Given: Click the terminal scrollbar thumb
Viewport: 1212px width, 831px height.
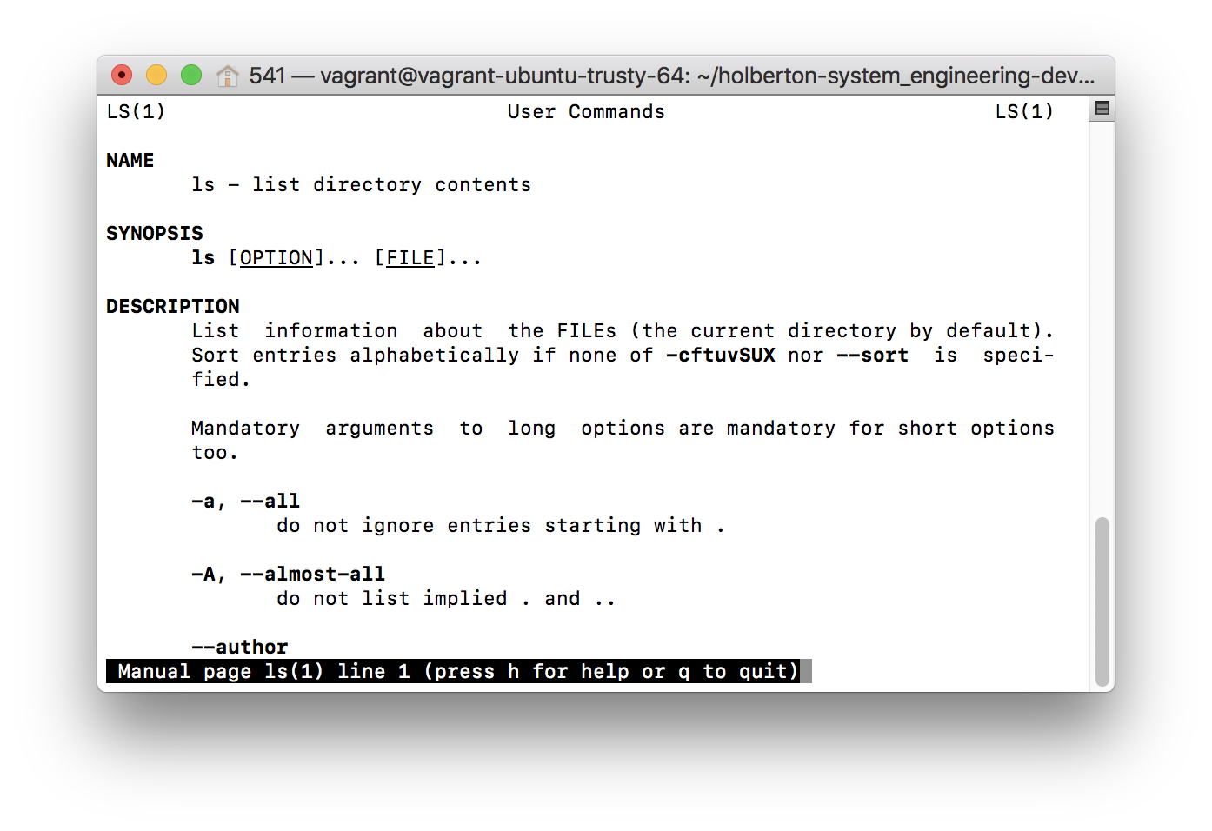Looking at the screenshot, I should (x=1102, y=602).
